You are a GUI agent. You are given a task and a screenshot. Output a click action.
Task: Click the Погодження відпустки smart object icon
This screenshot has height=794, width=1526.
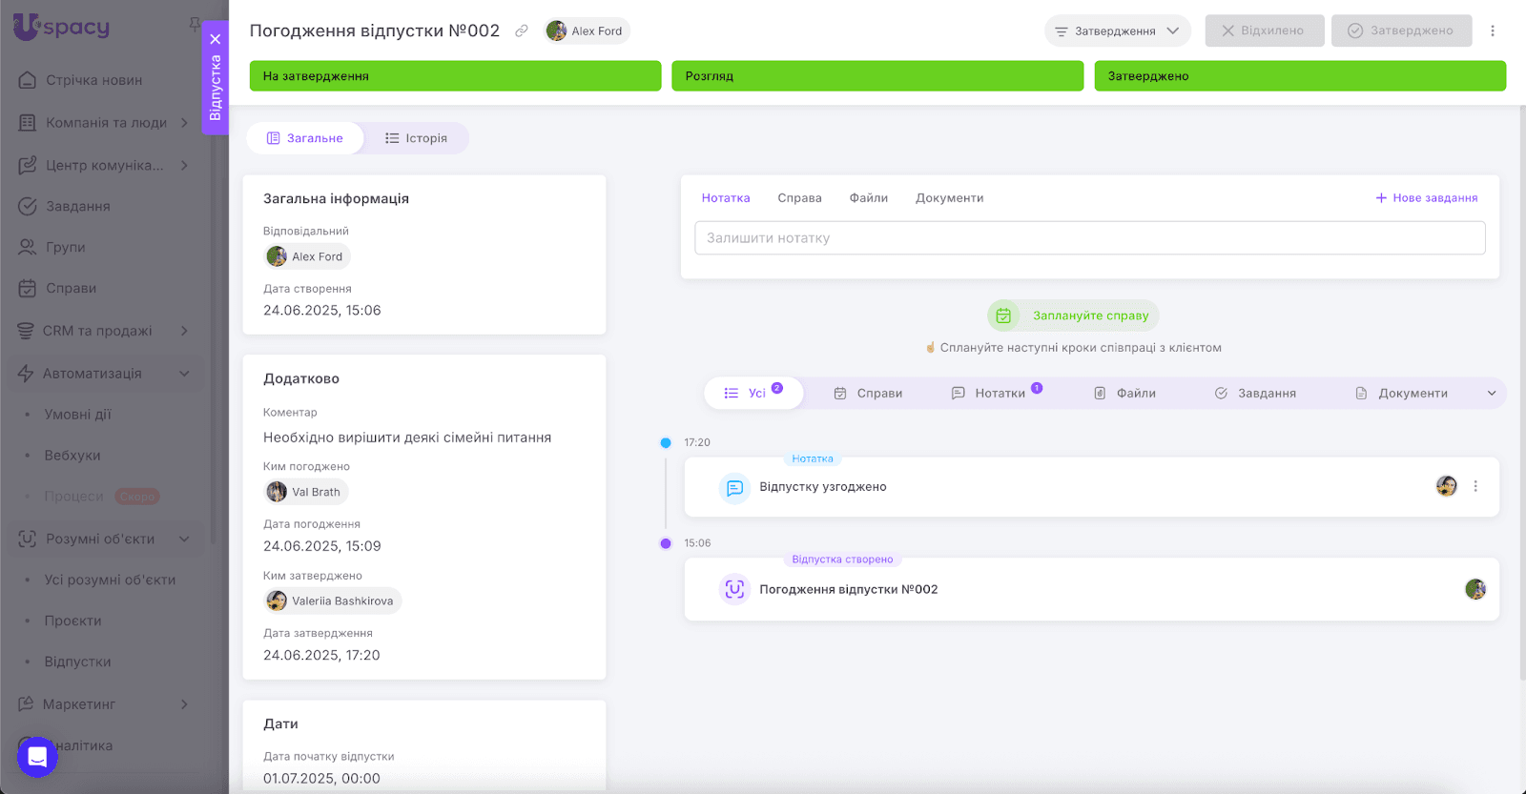point(734,589)
